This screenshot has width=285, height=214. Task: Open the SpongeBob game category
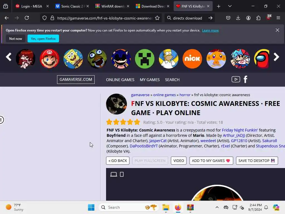click(73, 59)
